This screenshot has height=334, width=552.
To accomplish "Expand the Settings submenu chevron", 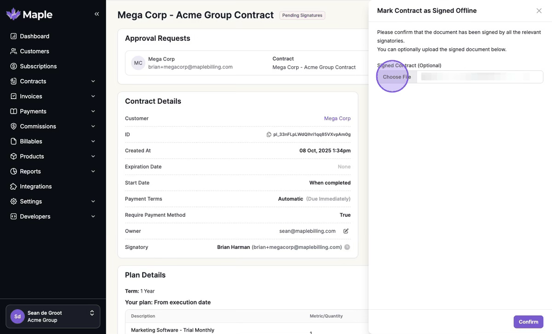I will point(93,202).
